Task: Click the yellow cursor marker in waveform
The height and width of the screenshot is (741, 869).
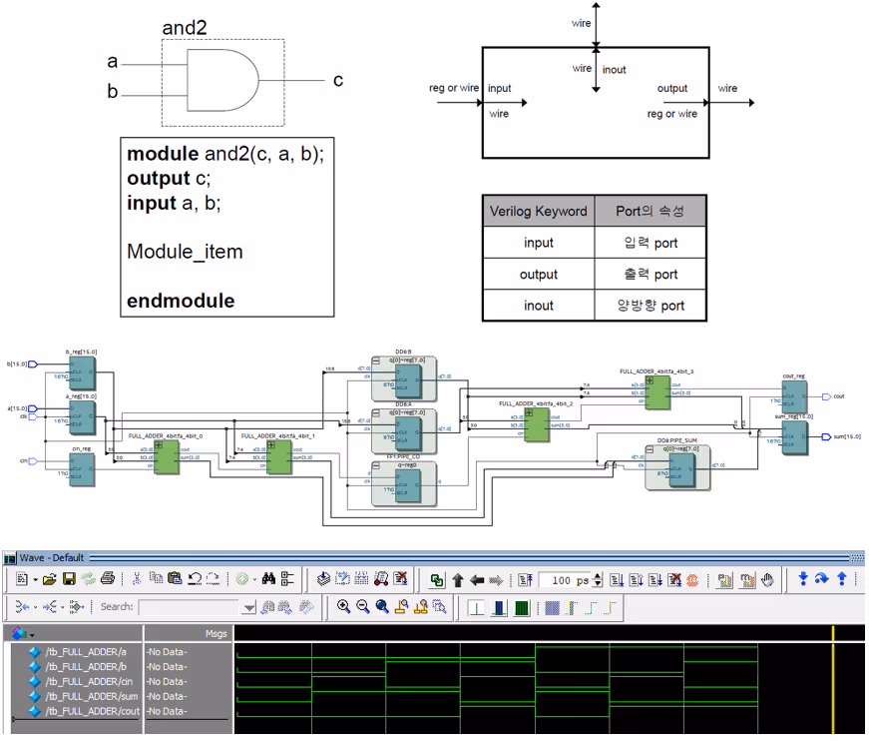Action: (833, 682)
